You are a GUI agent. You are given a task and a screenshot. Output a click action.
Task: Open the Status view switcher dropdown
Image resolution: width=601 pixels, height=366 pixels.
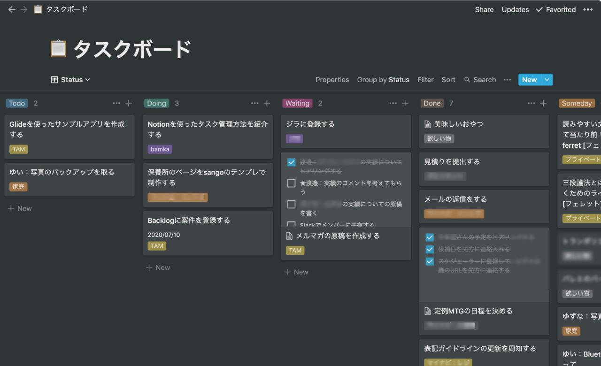click(70, 80)
